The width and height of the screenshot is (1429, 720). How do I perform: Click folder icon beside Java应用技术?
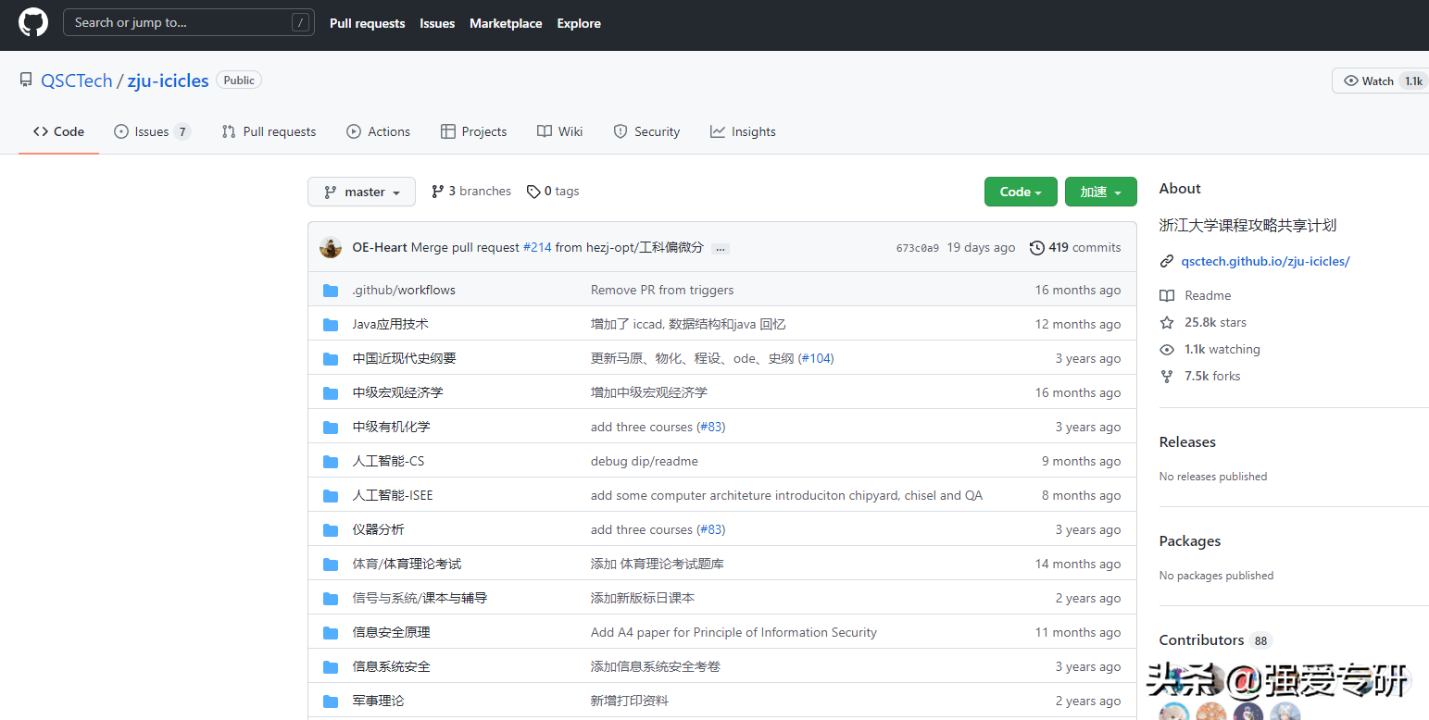click(x=331, y=325)
